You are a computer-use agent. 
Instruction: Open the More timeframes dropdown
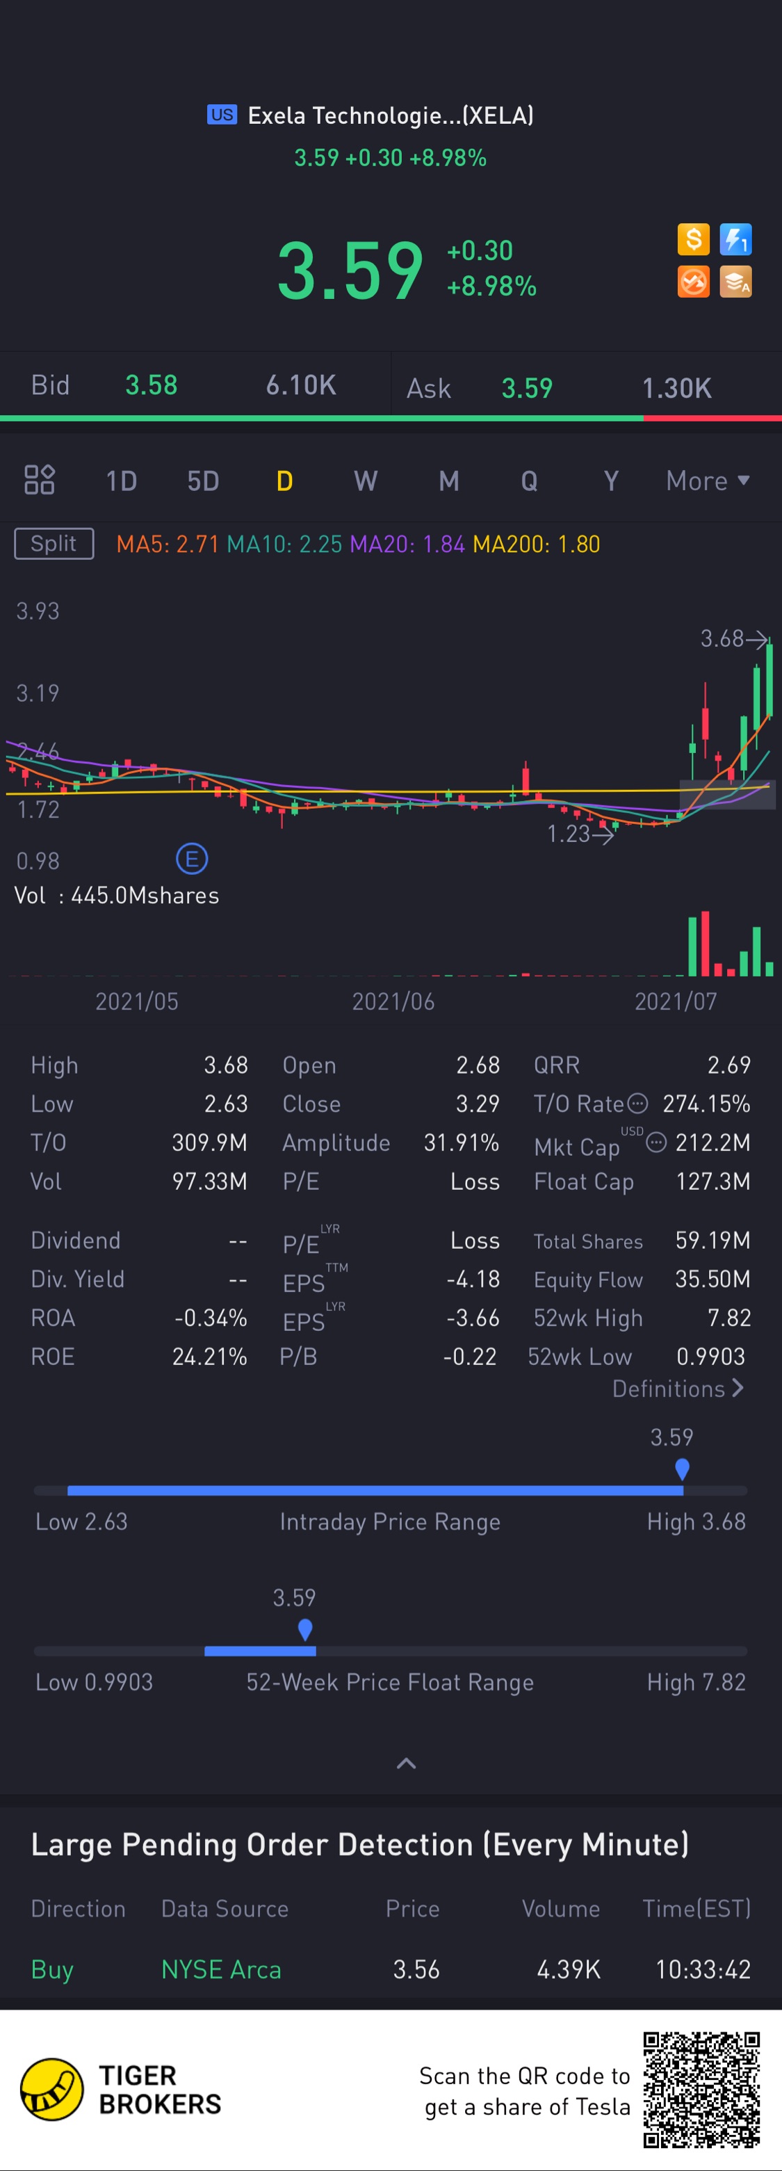coord(708,481)
